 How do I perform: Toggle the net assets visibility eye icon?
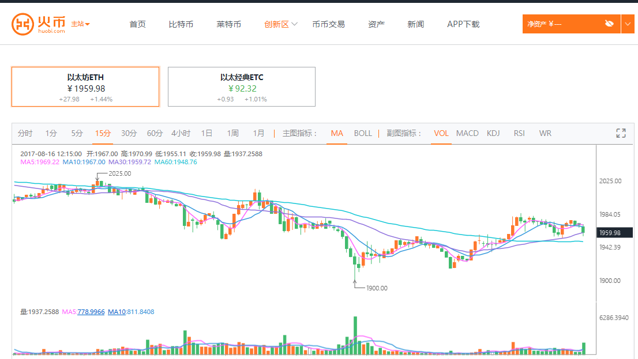[609, 24]
